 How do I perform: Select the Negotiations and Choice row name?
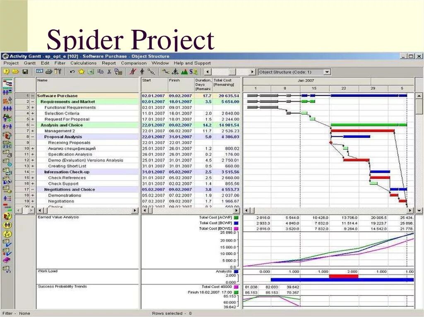pos(70,190)
